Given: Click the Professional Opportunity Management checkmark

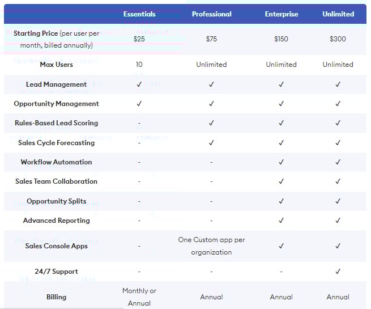Looking at the screenshot, I should pos(211,104).
